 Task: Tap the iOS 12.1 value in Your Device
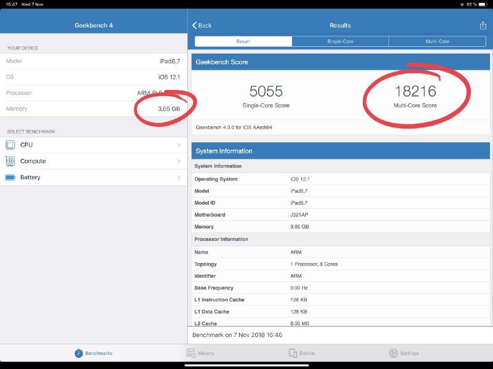click(x=169, y=77)
